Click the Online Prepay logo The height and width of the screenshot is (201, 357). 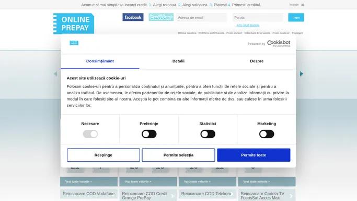pyautogui.click(x=74, y=24)
